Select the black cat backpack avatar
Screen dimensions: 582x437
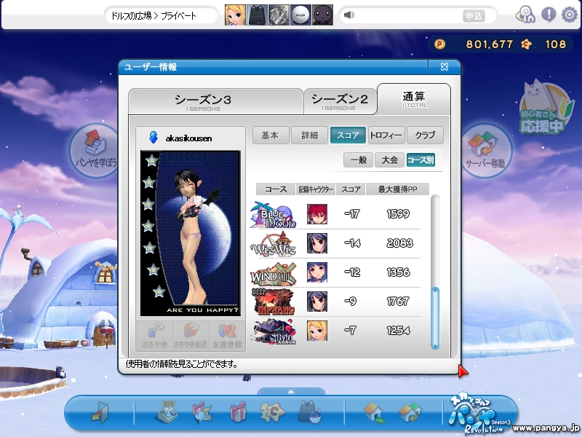click(257, 15)
